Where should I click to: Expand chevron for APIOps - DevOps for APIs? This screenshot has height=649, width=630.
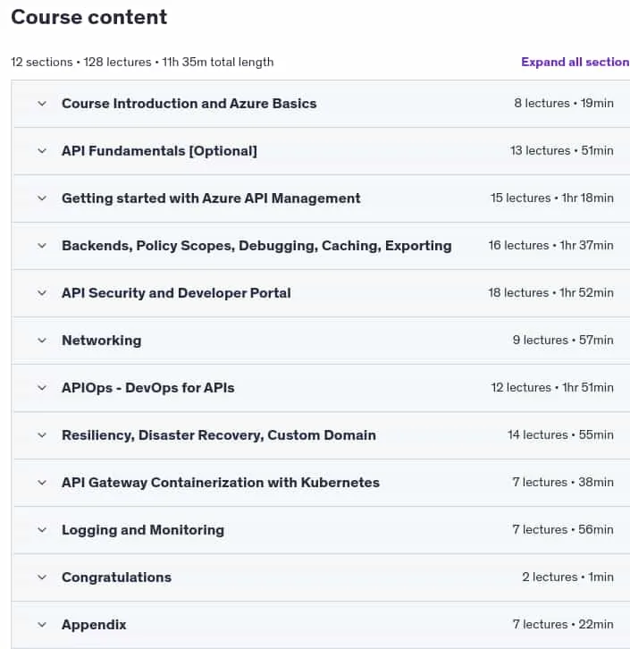[42, 388]
